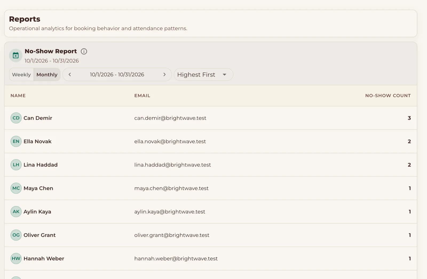Click email ella.novak@brightwave.test
The height and width of the screenshot is (279, 427).
coord(170,141)
